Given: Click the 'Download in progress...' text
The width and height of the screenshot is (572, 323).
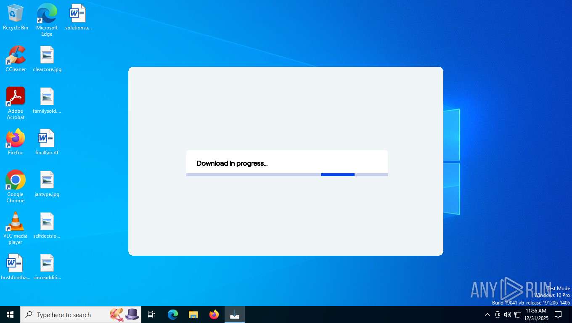Looking at the screenshot, I should (x=232, y=163).
